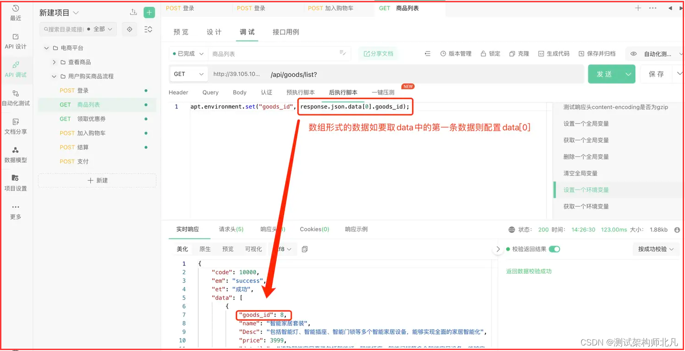Open the dropdown arrow on 发送 button

(628, 74)
